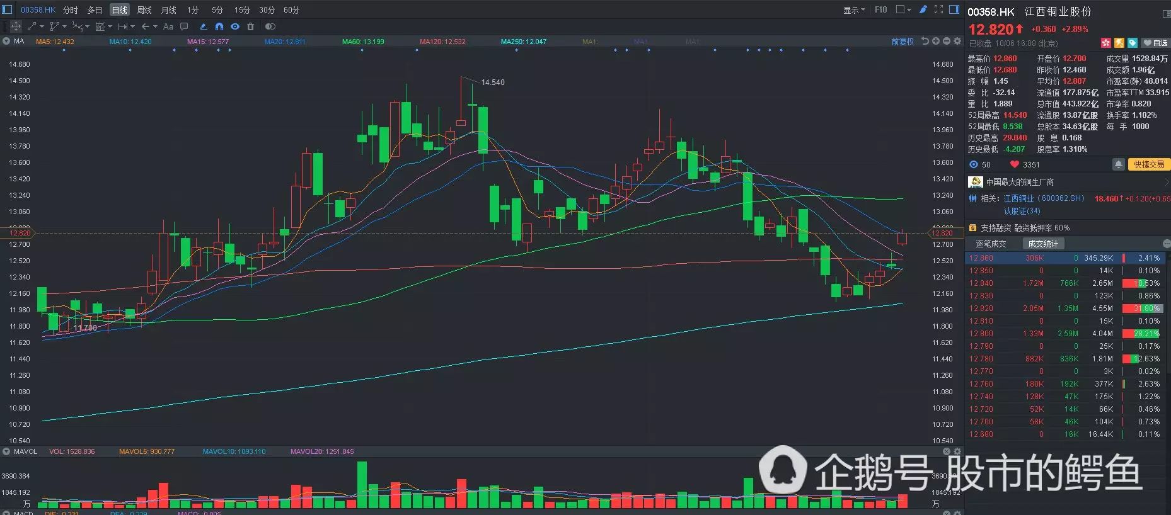1171x515 pixels.
Task: Expand the MA indicator dropdown arrow
Action: pyautogui.click(x=6, y=42)
